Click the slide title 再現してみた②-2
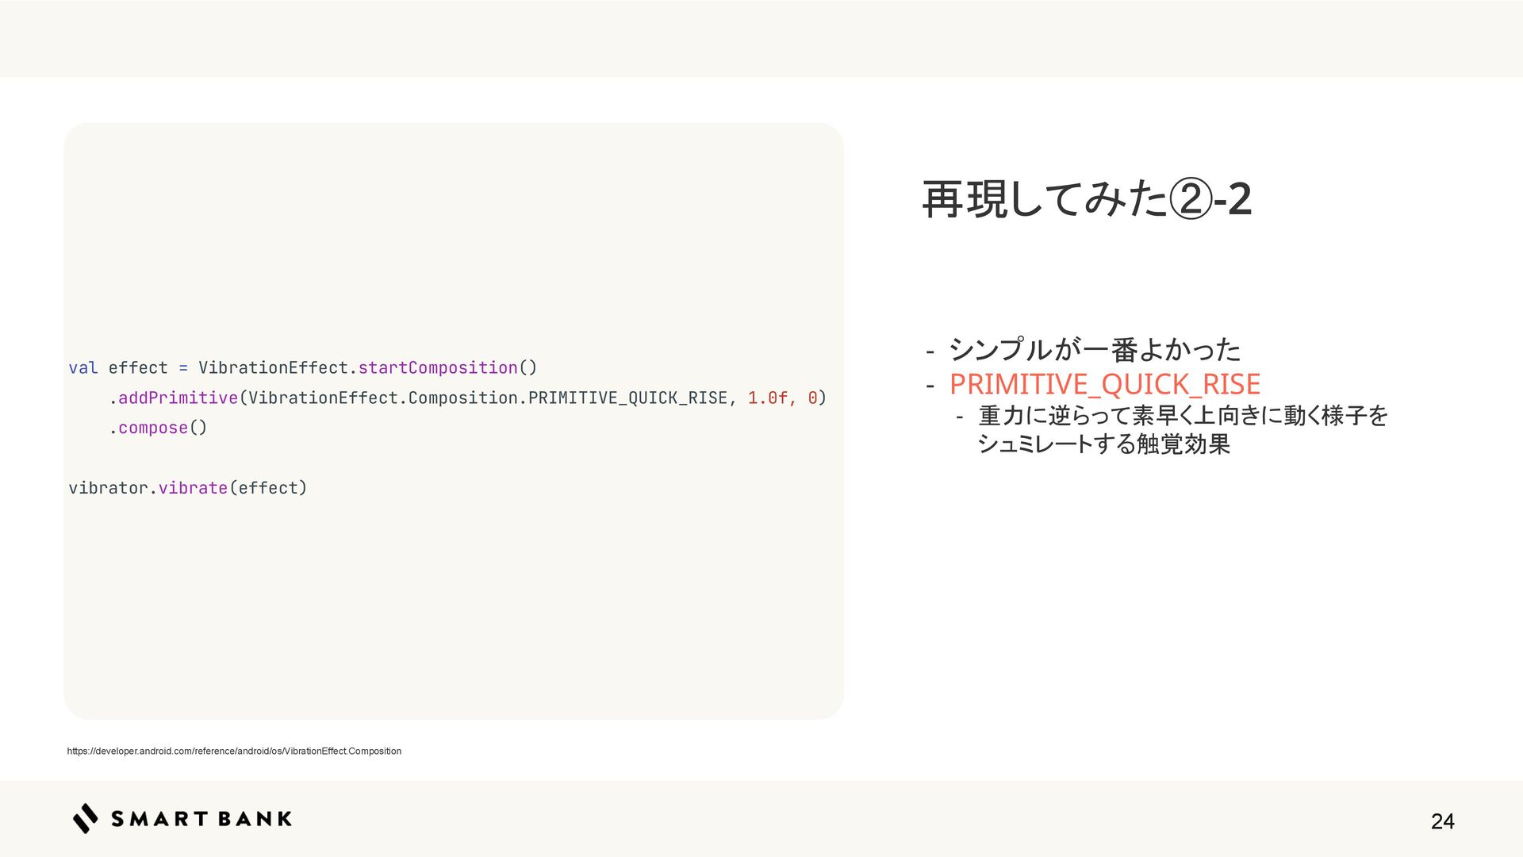Image resolution: width=1523 pixels, height=857 pixels. point(1086,198)
